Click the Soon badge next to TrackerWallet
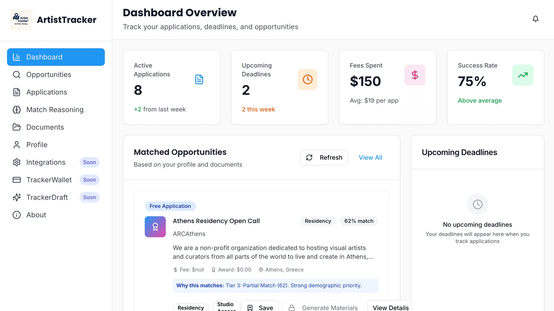 coord(90,180)
